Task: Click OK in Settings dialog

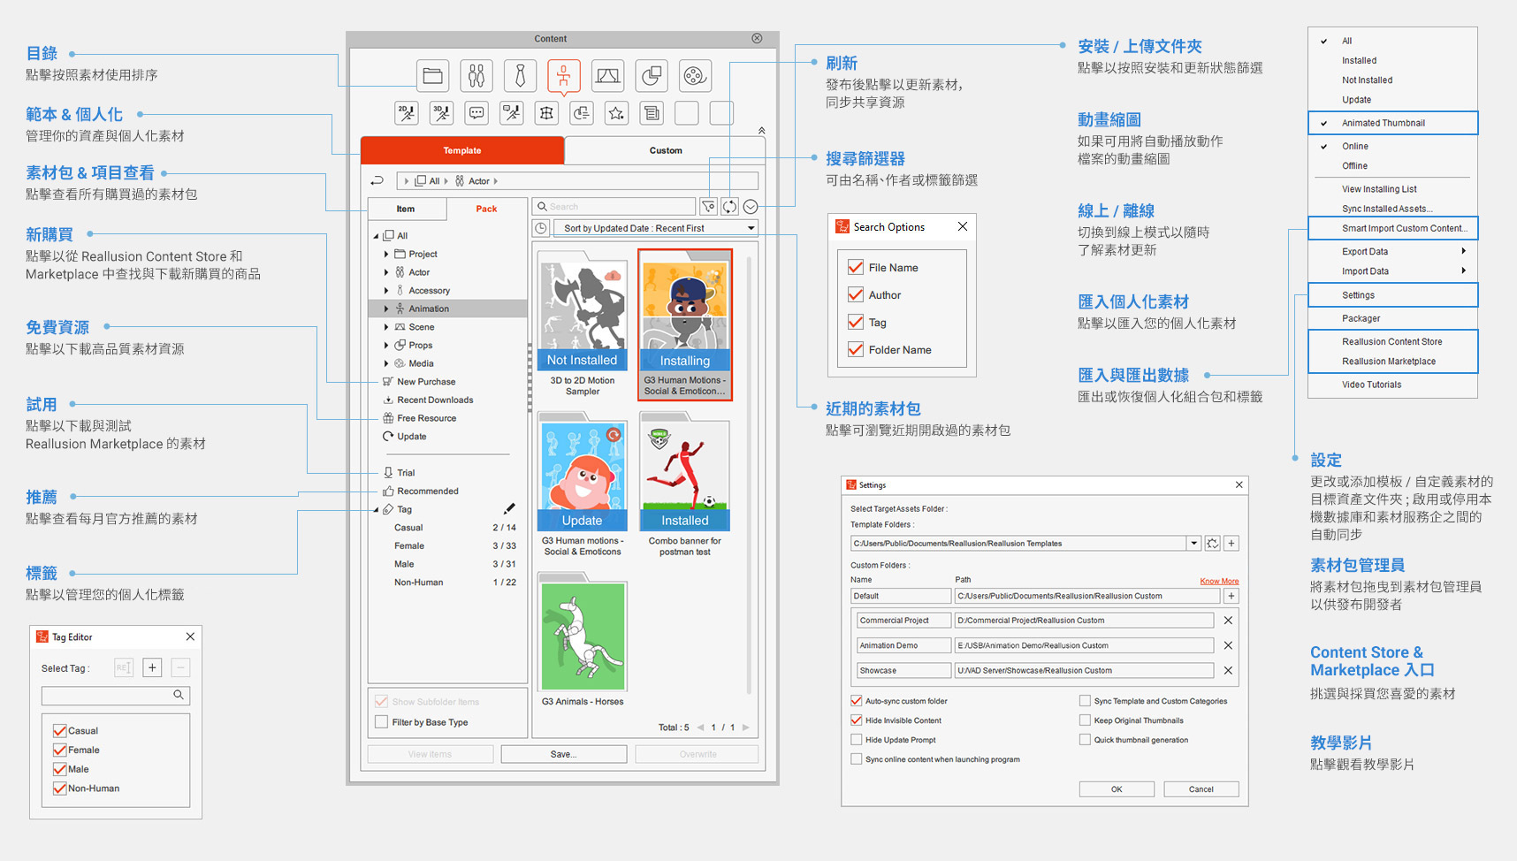Action: [x=1117, y=789]
